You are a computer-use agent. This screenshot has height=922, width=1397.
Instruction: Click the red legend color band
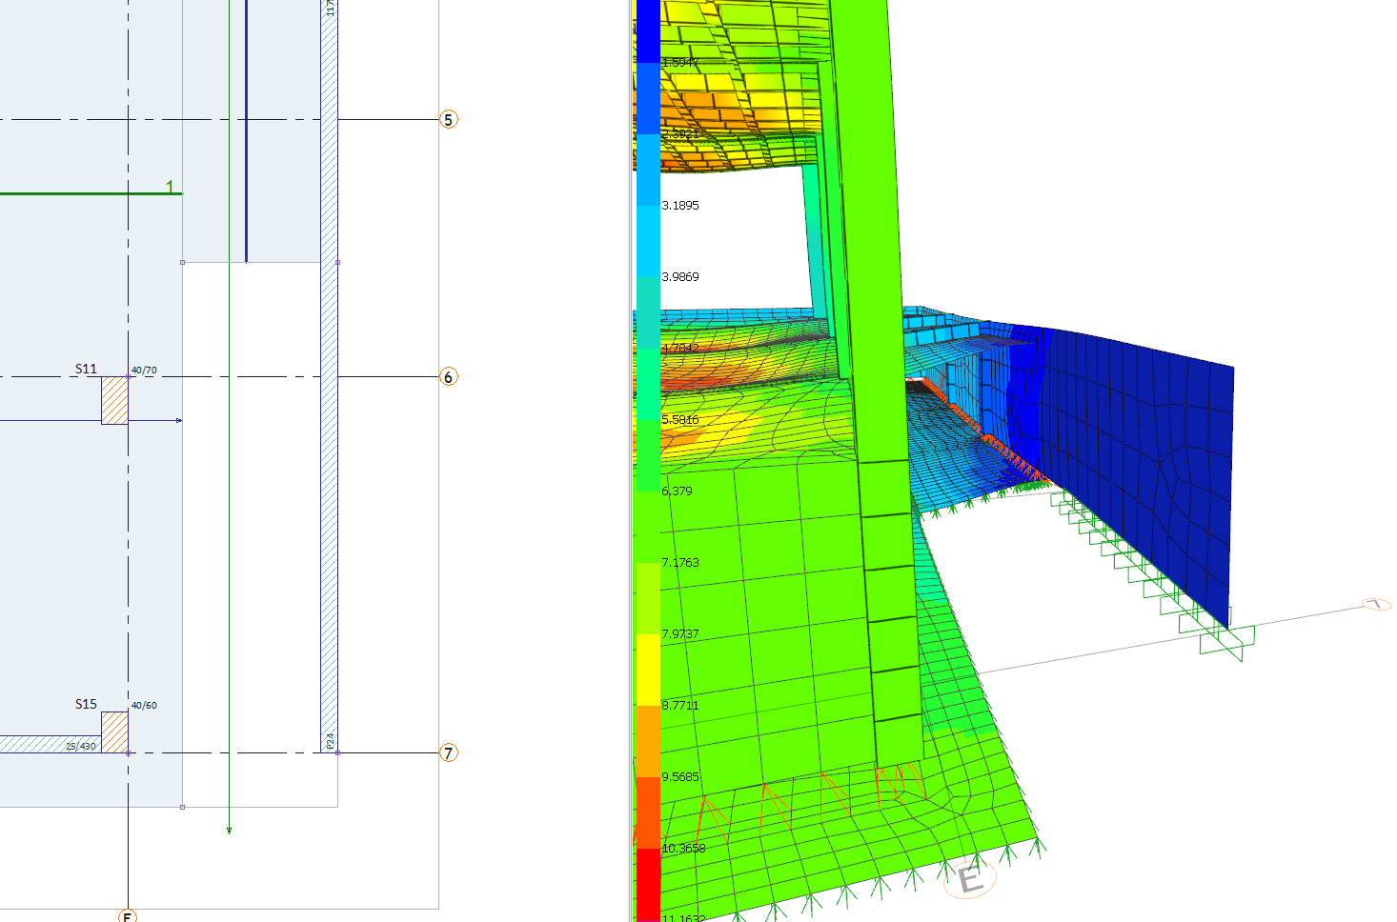tap(647, 881)
